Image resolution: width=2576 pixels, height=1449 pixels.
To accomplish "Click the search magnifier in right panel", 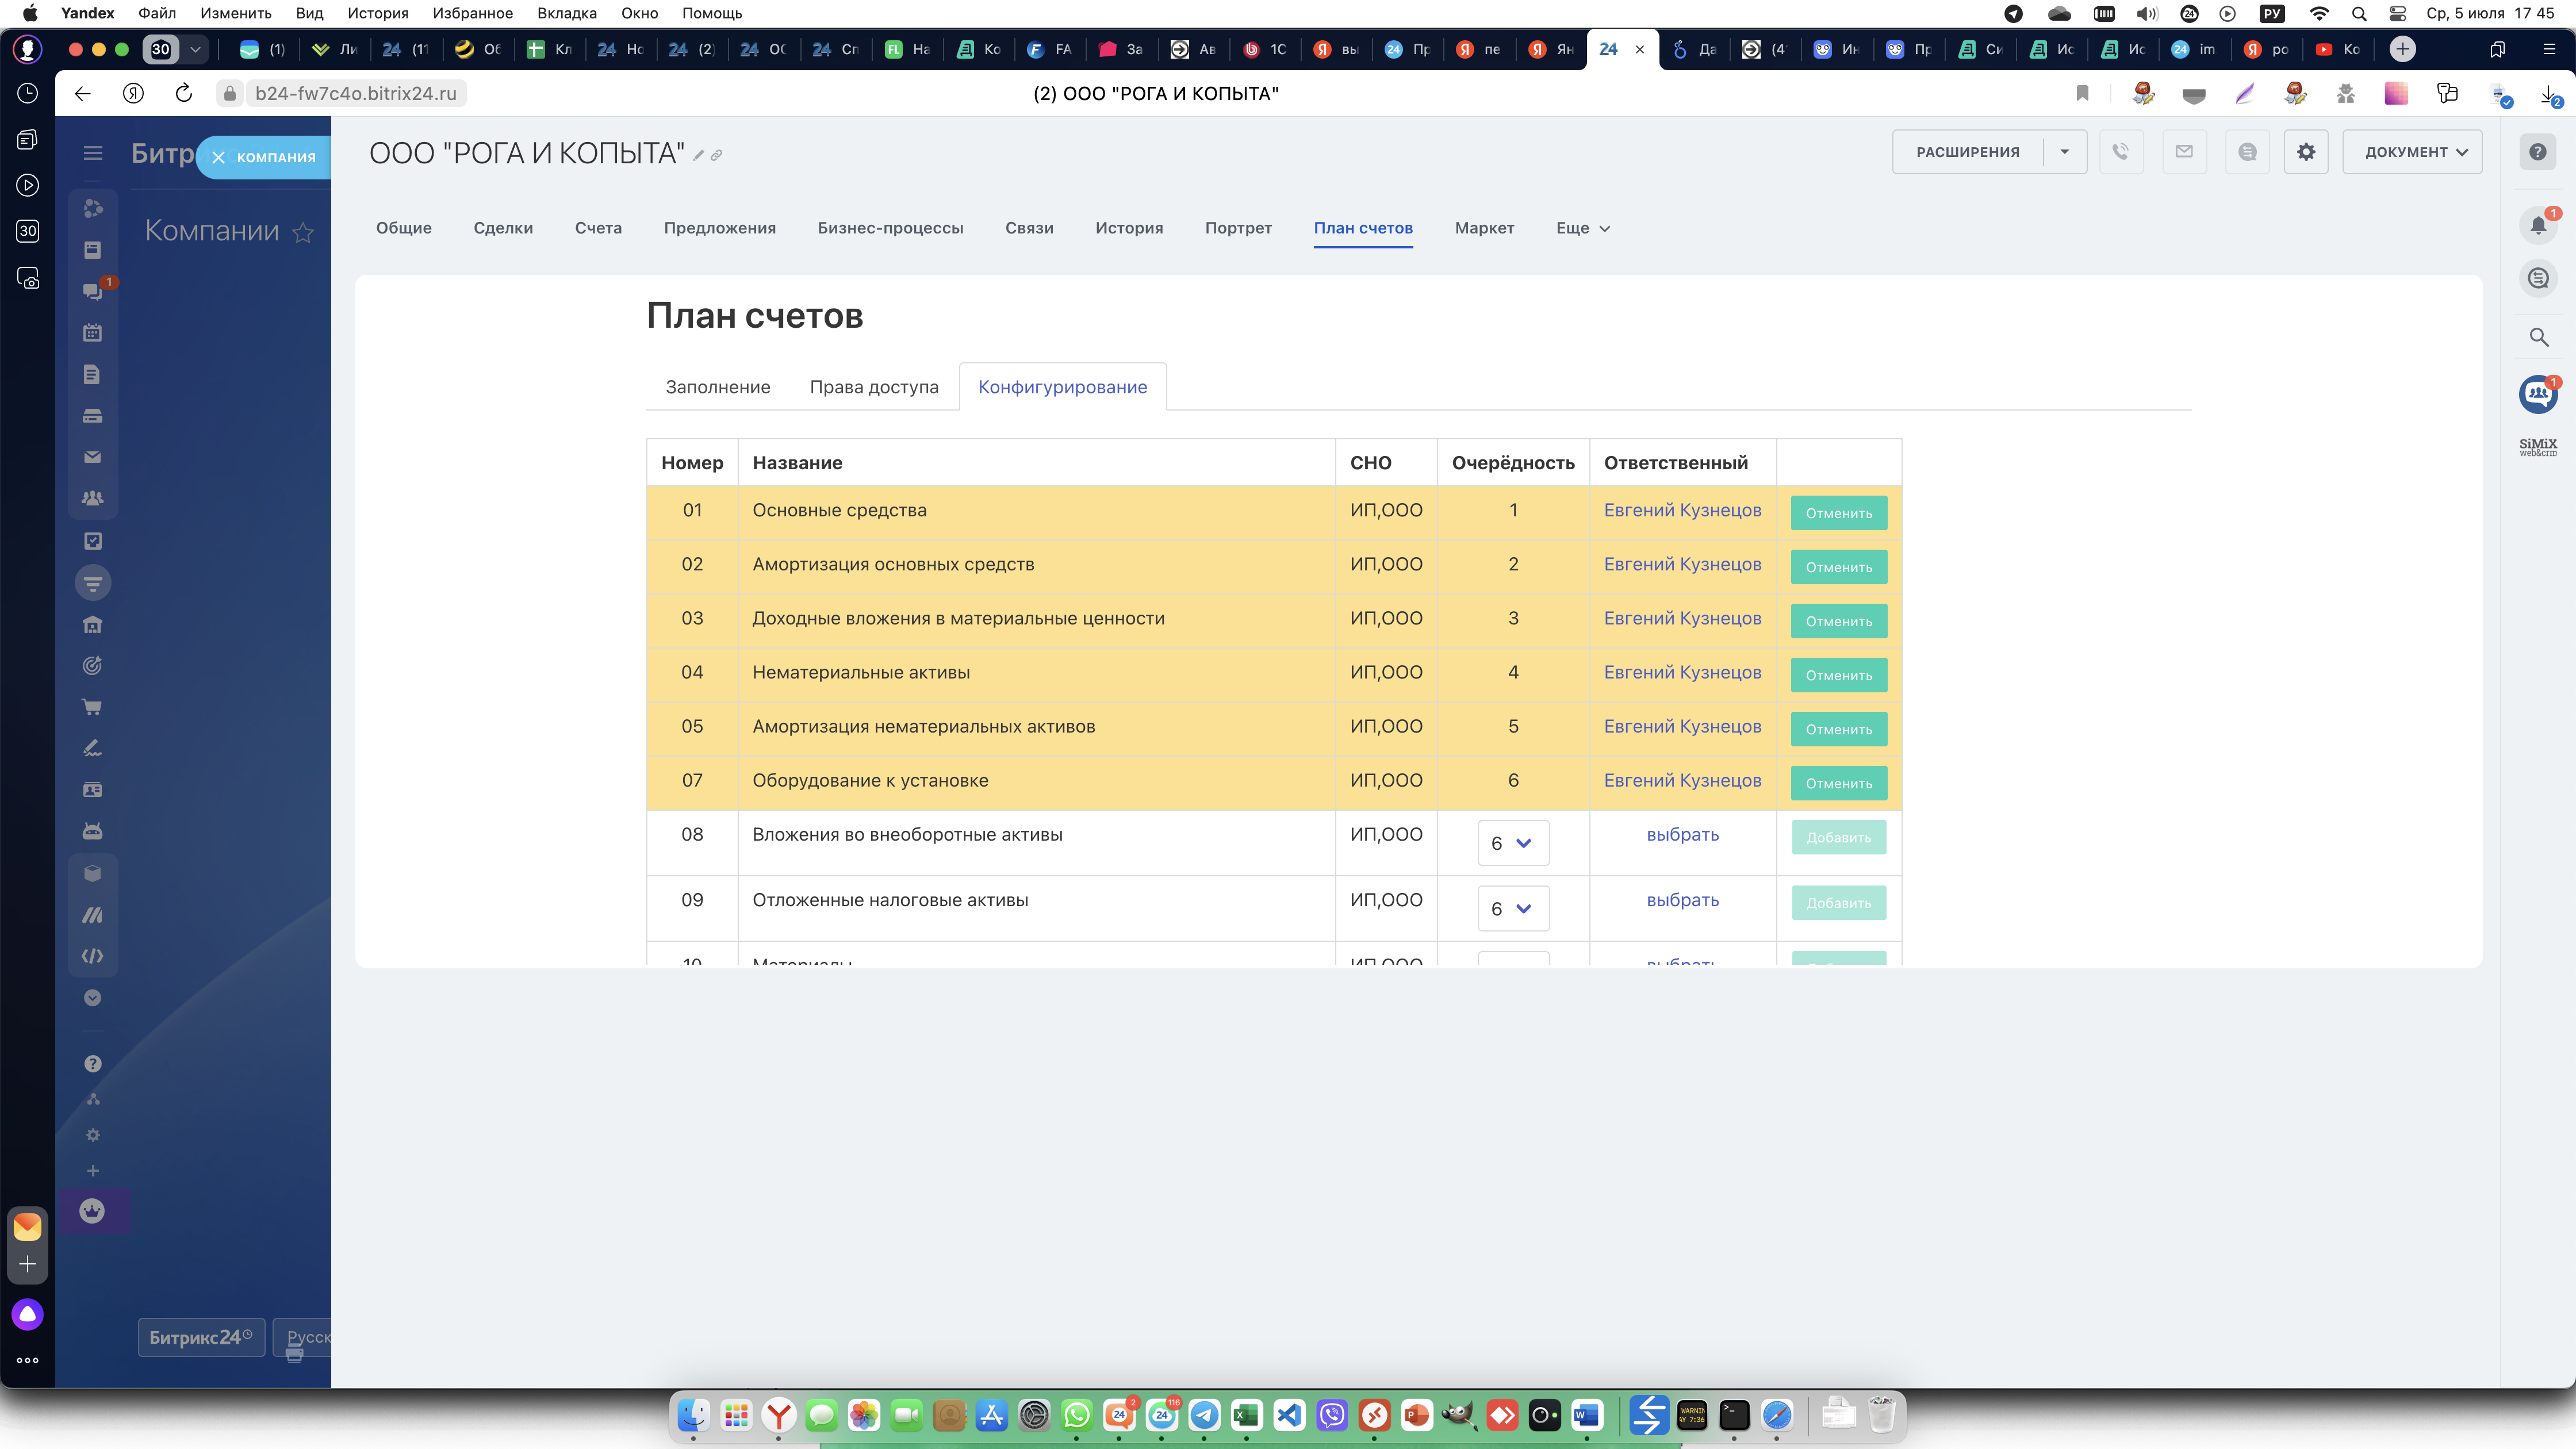I will pyautogui.click(x=2538, y=337).
